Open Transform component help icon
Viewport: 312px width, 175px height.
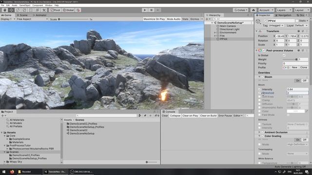298,31
